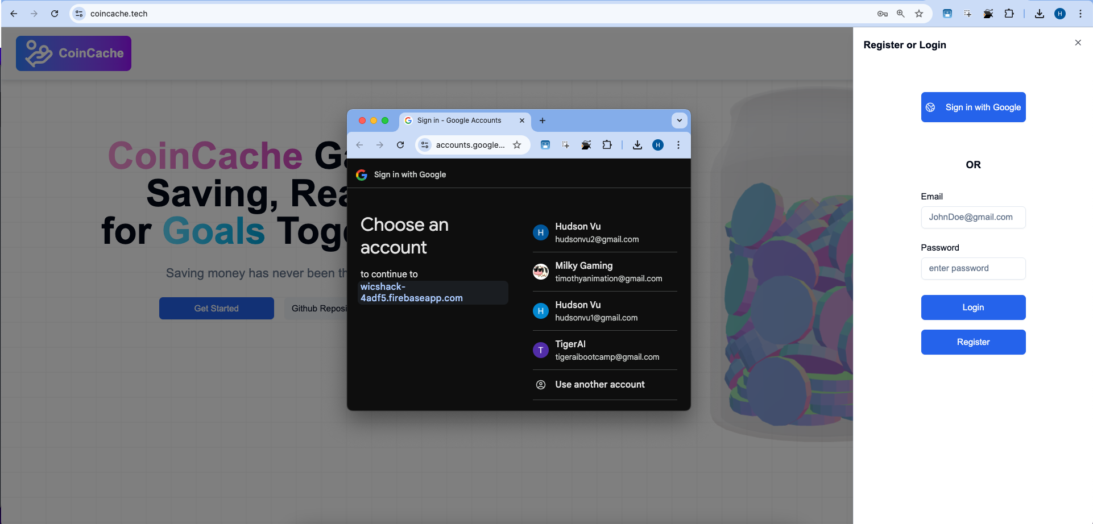
Task: Bookmark the accounts.google page in the popup
Action: pos(517,145)
